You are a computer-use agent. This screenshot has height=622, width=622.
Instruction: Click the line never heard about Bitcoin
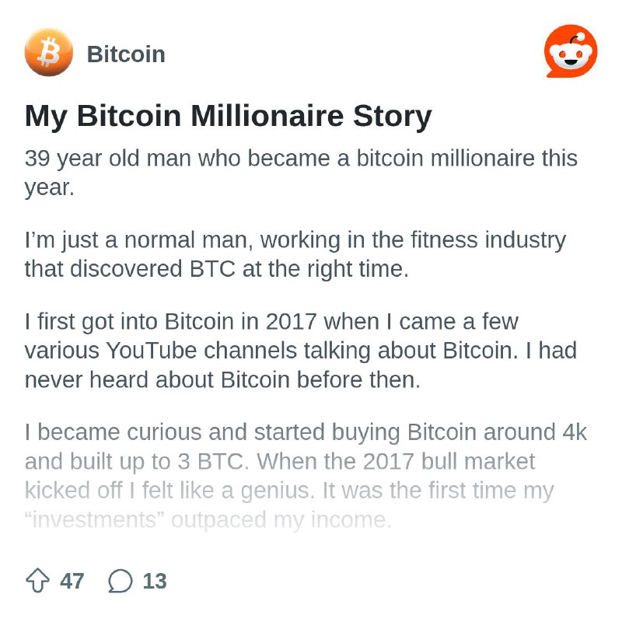pos(222,379)
